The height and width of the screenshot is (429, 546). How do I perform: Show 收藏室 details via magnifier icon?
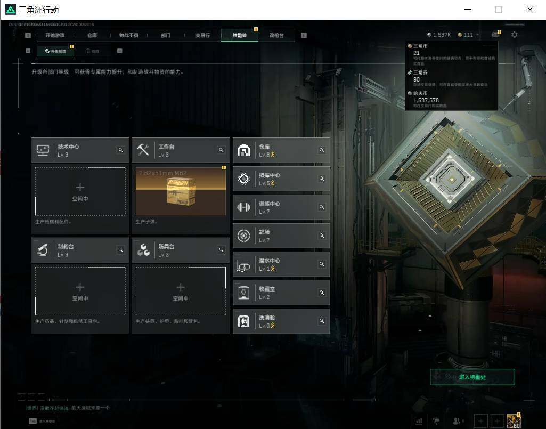322,293
